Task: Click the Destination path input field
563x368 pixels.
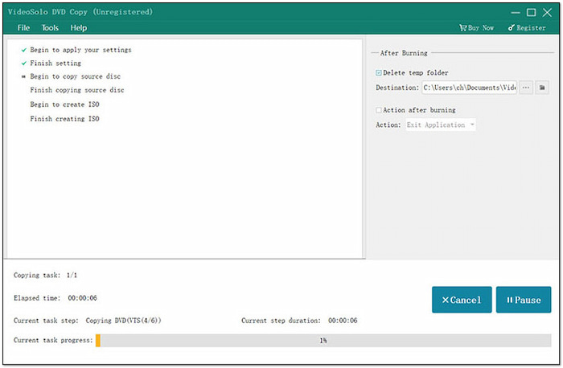Action: [x=469, y=87]
